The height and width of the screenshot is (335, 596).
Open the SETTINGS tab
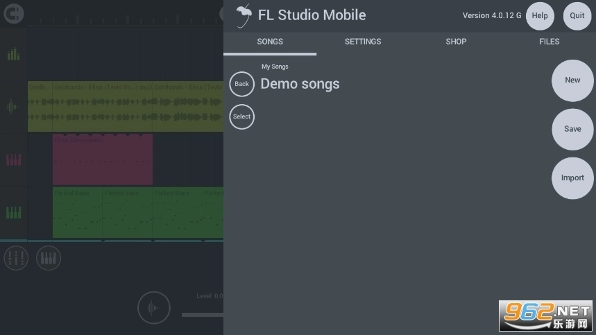pos(363,42)
